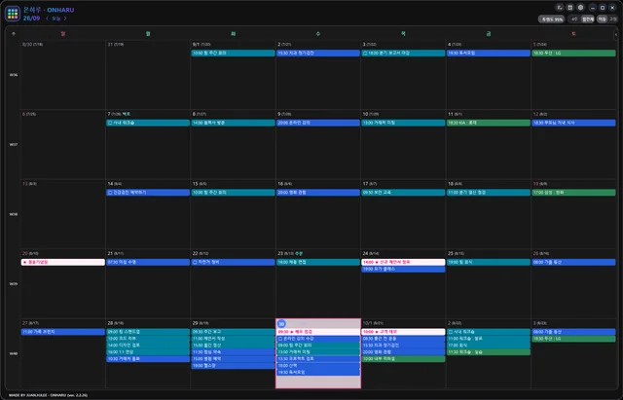Open the 11:00 event on Sept 18
Screen dimensions: 623x400
489,193
